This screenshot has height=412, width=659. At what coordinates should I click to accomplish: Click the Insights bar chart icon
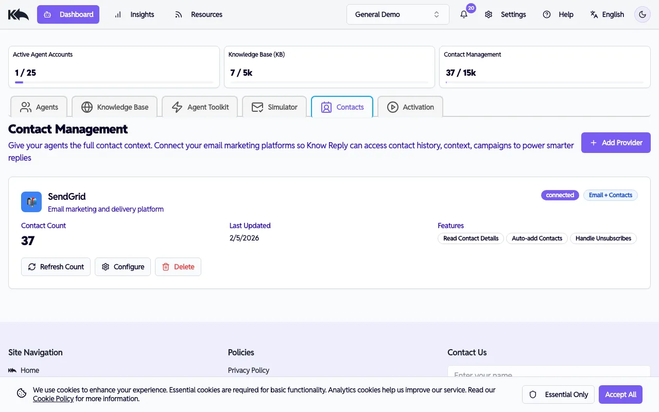coord(117,14)
